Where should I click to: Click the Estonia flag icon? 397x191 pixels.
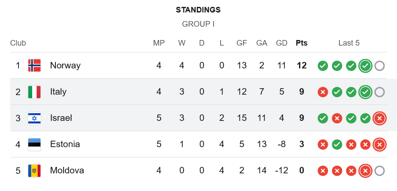34,145
